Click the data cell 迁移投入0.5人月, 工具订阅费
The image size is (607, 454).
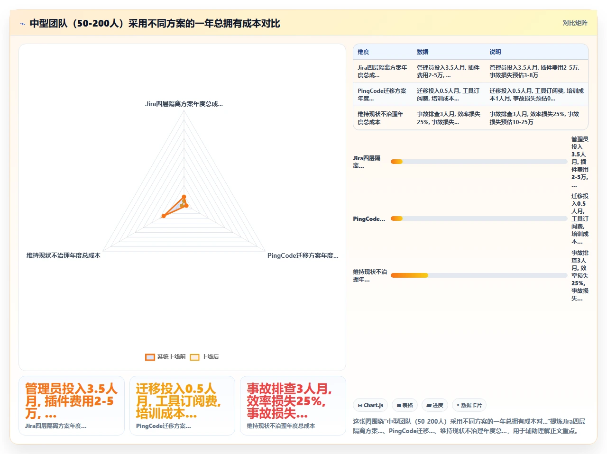(x=449, y=95)
